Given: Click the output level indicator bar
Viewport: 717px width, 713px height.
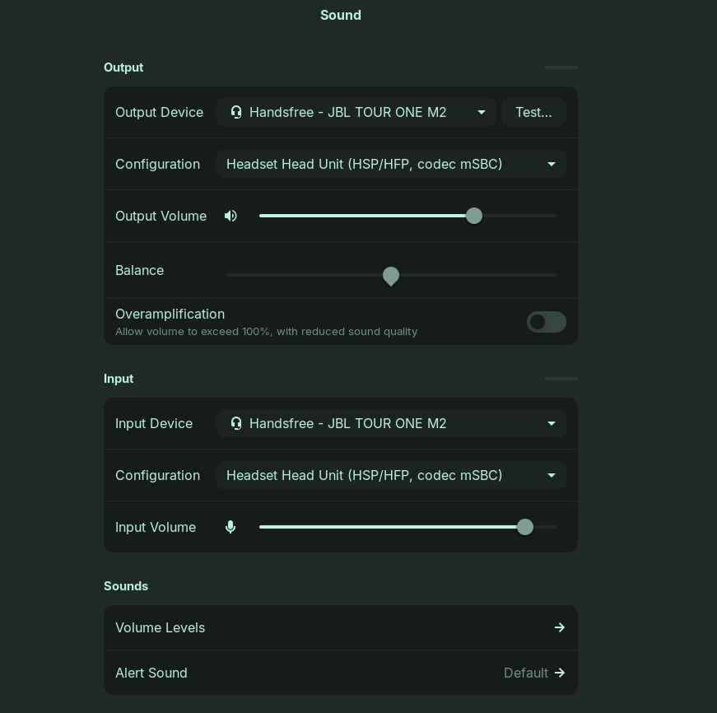Looking at the screenshot, I should 561,68.
